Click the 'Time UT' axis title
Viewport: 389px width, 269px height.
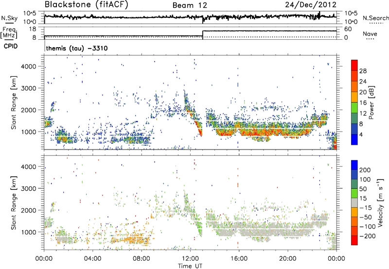coord(190,266)
